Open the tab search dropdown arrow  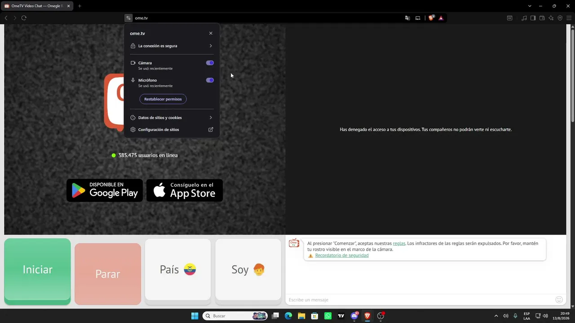click(530, 6)
